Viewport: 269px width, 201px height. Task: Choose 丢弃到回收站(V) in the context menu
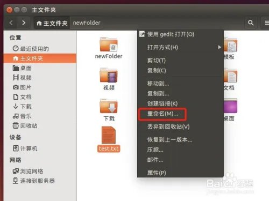180,126
